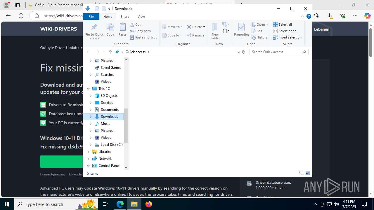Image resolution: width=374 pixels, height=210 pixels.
Task: Open Edge Copilot icon
Action: tap(367, 16)
